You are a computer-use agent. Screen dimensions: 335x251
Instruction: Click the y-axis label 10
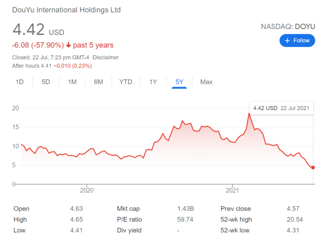(15, 146)
